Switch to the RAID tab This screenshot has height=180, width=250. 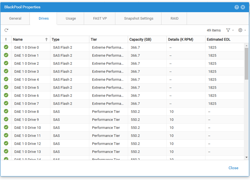(174, 18)
